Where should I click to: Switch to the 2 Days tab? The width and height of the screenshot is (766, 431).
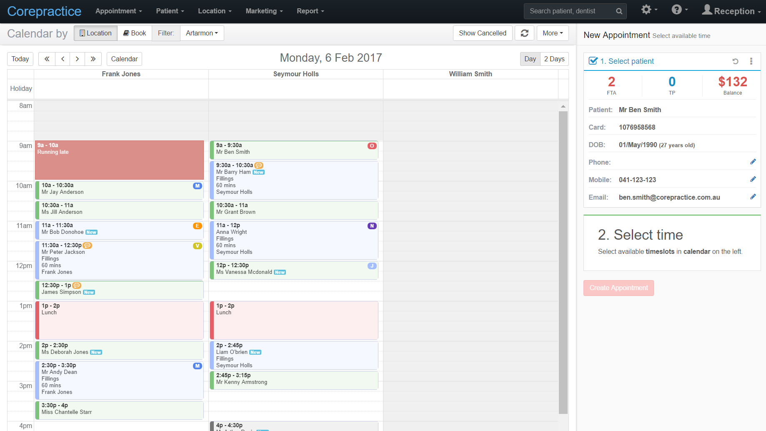pyautogui.click(x=554, y=59)
